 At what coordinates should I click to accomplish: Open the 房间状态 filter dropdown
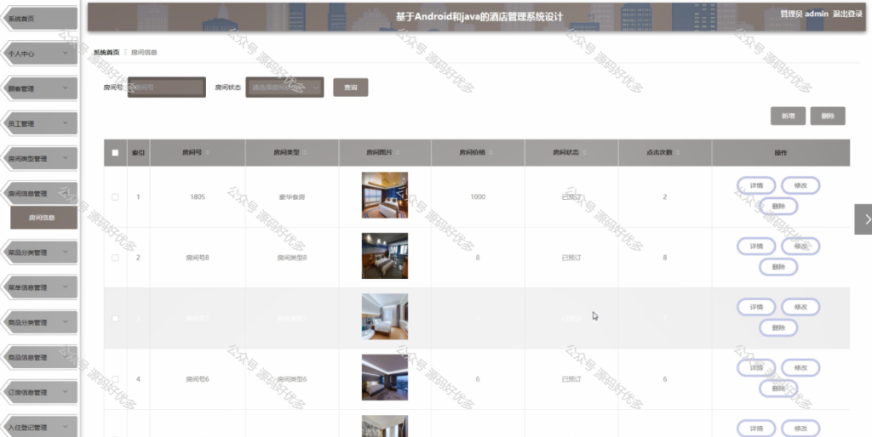pos(284,88)
